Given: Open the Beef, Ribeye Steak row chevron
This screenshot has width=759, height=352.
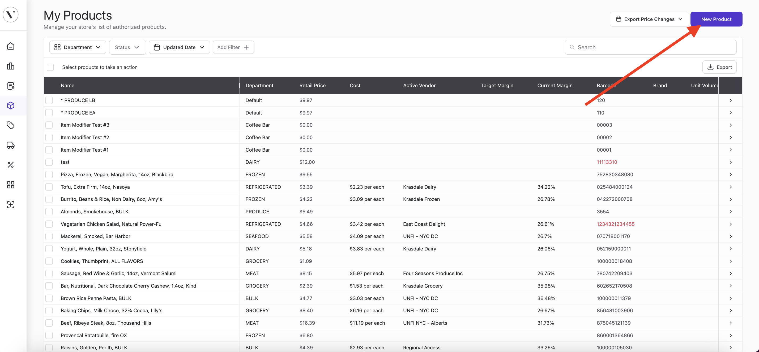Looking at the screenshot, I should [x=731, y=323].
